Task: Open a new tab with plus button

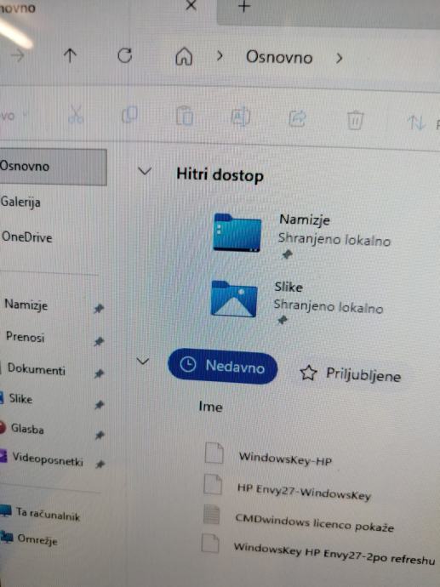Action: pos(243,6)
